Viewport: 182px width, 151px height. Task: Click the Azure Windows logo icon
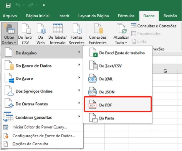click(11, 81)
